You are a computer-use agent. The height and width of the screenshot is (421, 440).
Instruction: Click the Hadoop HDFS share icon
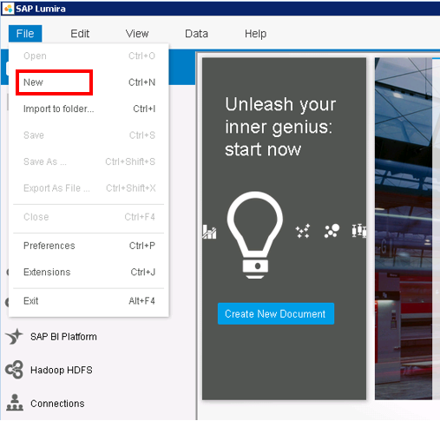(x=14, y=370)
